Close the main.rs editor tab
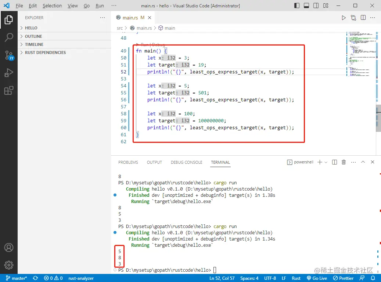381x282 pixels. pos(150,18)
